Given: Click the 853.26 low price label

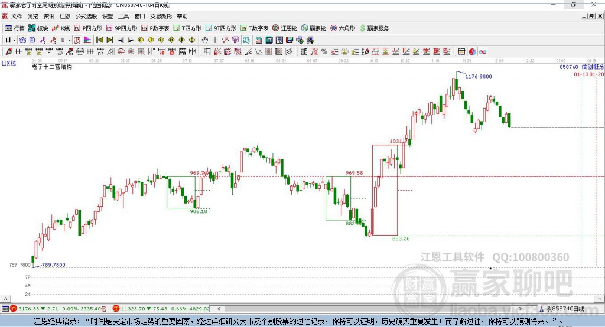Looking at the screenshot, I should coord(401,238).
